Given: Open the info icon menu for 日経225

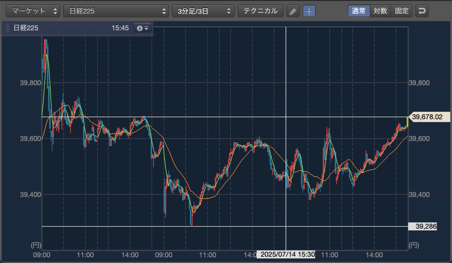Looking at the screenshot, I should coord(143,28).
